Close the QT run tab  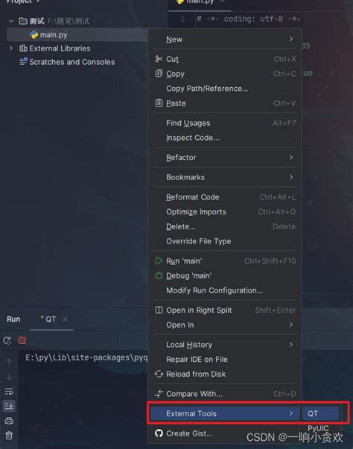[x=65, y=319]
